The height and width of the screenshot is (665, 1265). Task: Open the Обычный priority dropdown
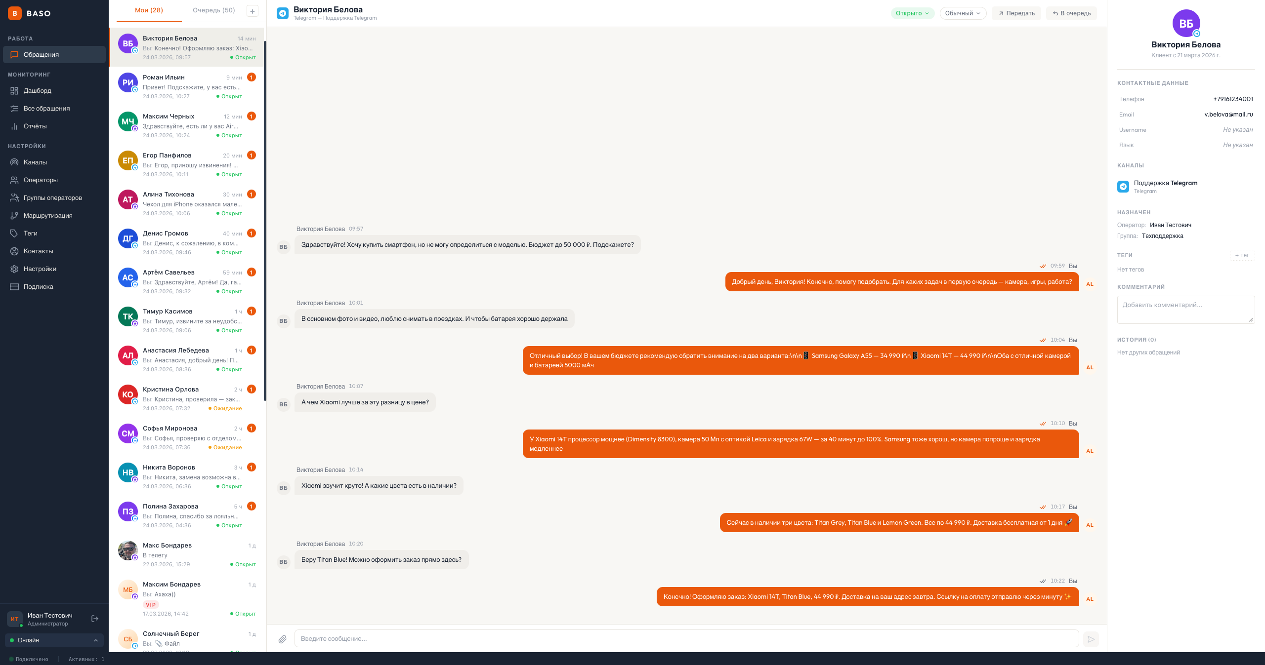pyautogui.click(x=963, y=13)
